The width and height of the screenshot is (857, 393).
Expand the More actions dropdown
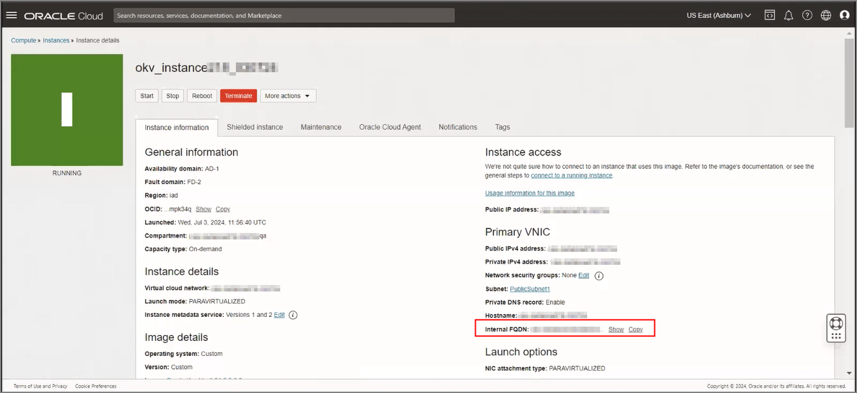pos(287,96)
